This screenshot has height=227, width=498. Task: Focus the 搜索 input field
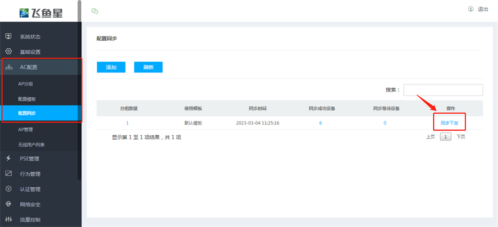point(443,90)
